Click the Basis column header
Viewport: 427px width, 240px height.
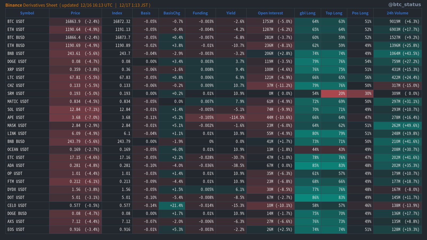(x=145, y=13)
